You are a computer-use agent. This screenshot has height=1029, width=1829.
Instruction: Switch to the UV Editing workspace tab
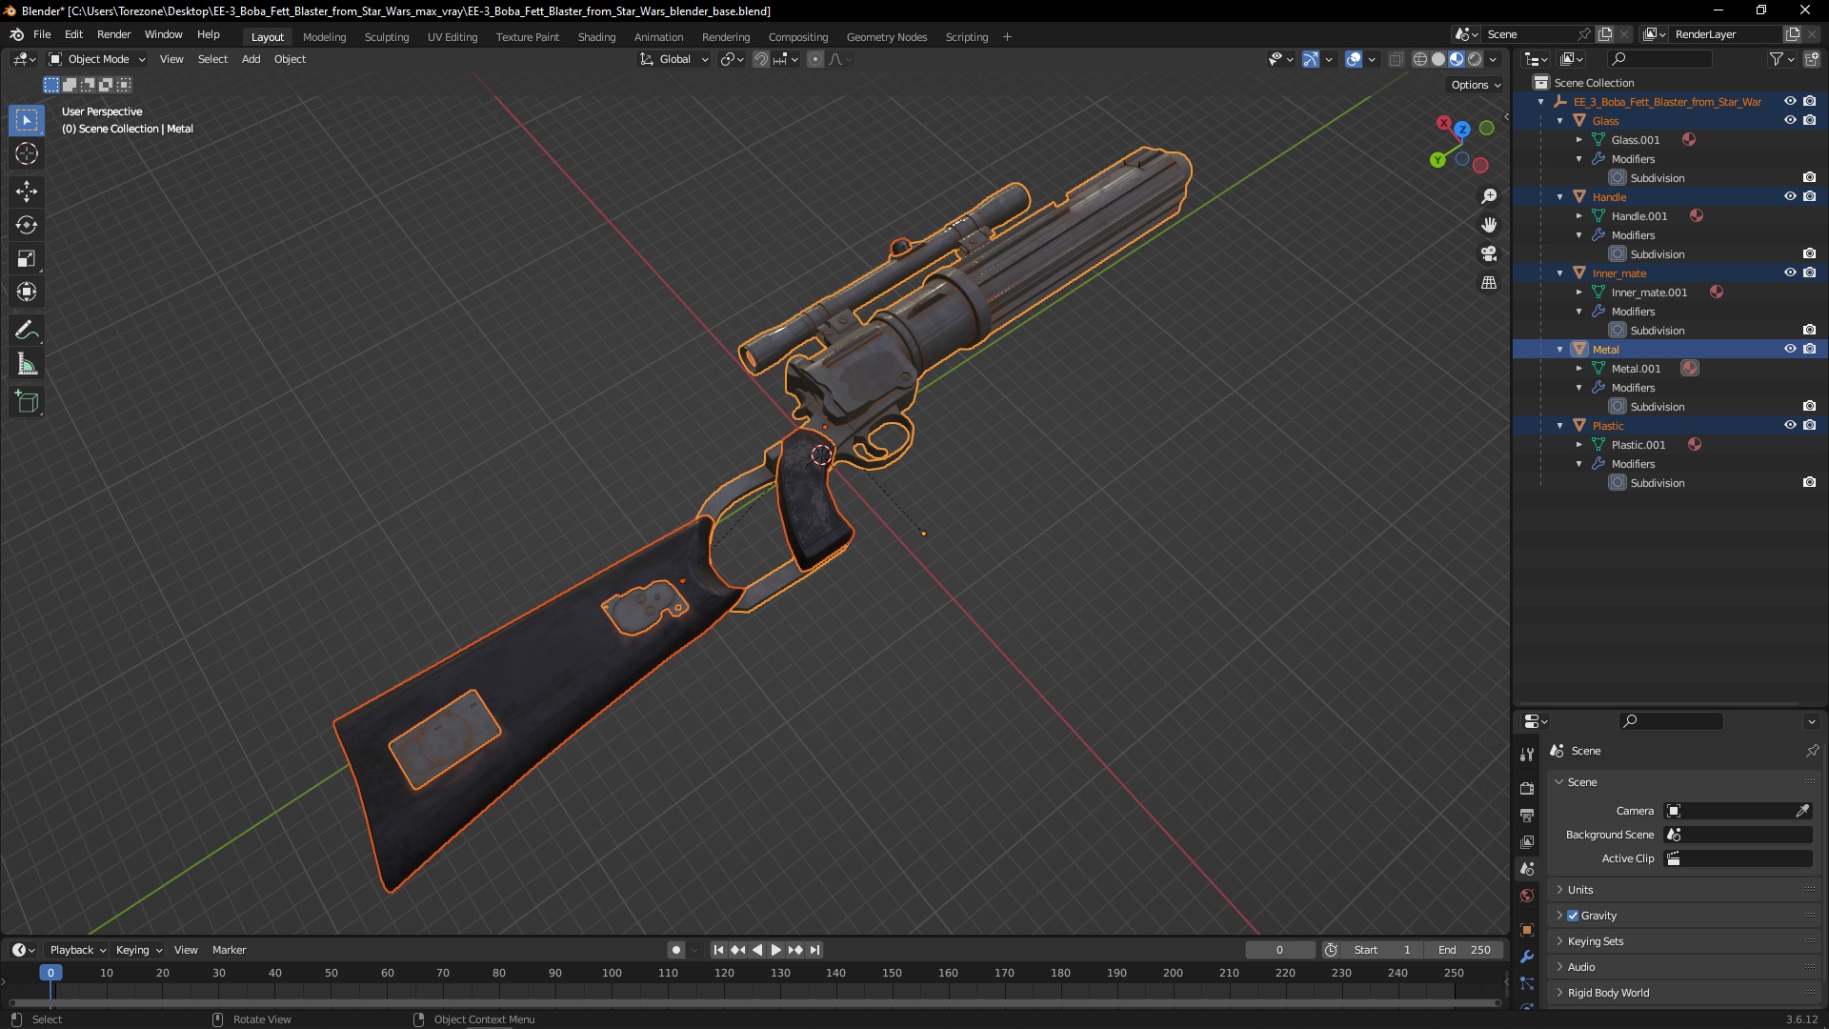[x=452, y=37]
